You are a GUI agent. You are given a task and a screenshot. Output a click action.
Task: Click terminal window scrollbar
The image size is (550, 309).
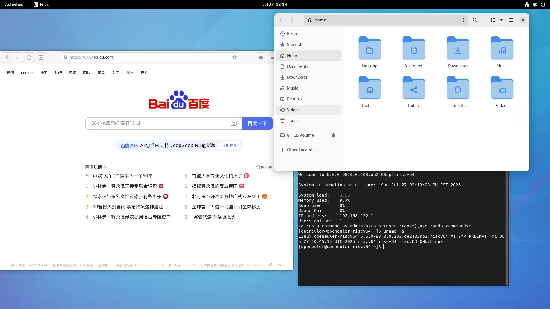[x=507, y=227]
